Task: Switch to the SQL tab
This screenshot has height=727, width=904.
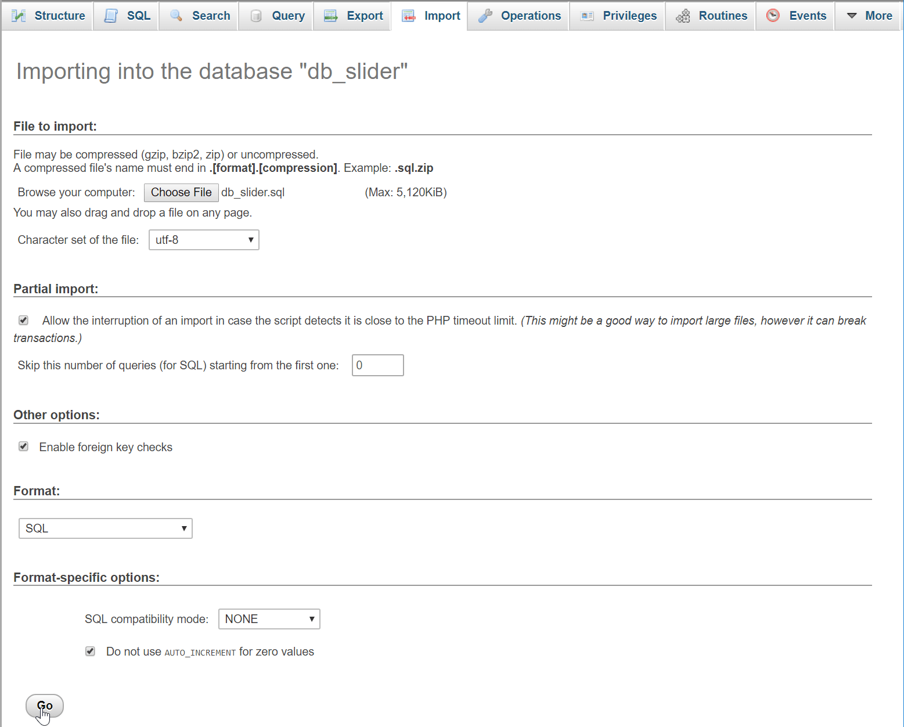Action: [126, 16]
